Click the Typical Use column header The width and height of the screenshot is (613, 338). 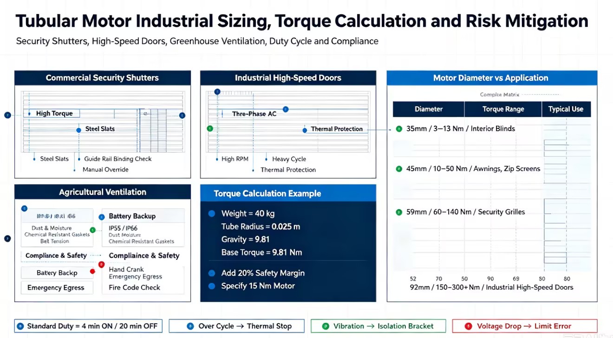(x=566, y=109)
